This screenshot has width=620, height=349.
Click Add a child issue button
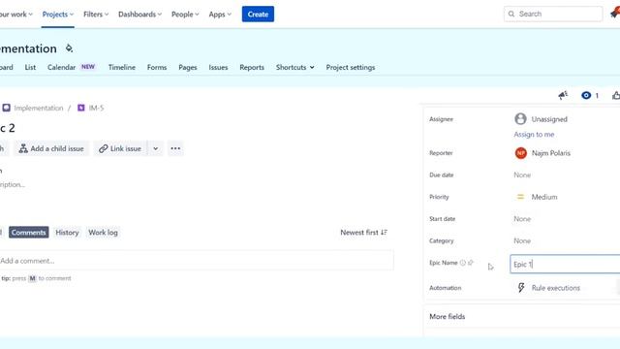tap(51, 148)
